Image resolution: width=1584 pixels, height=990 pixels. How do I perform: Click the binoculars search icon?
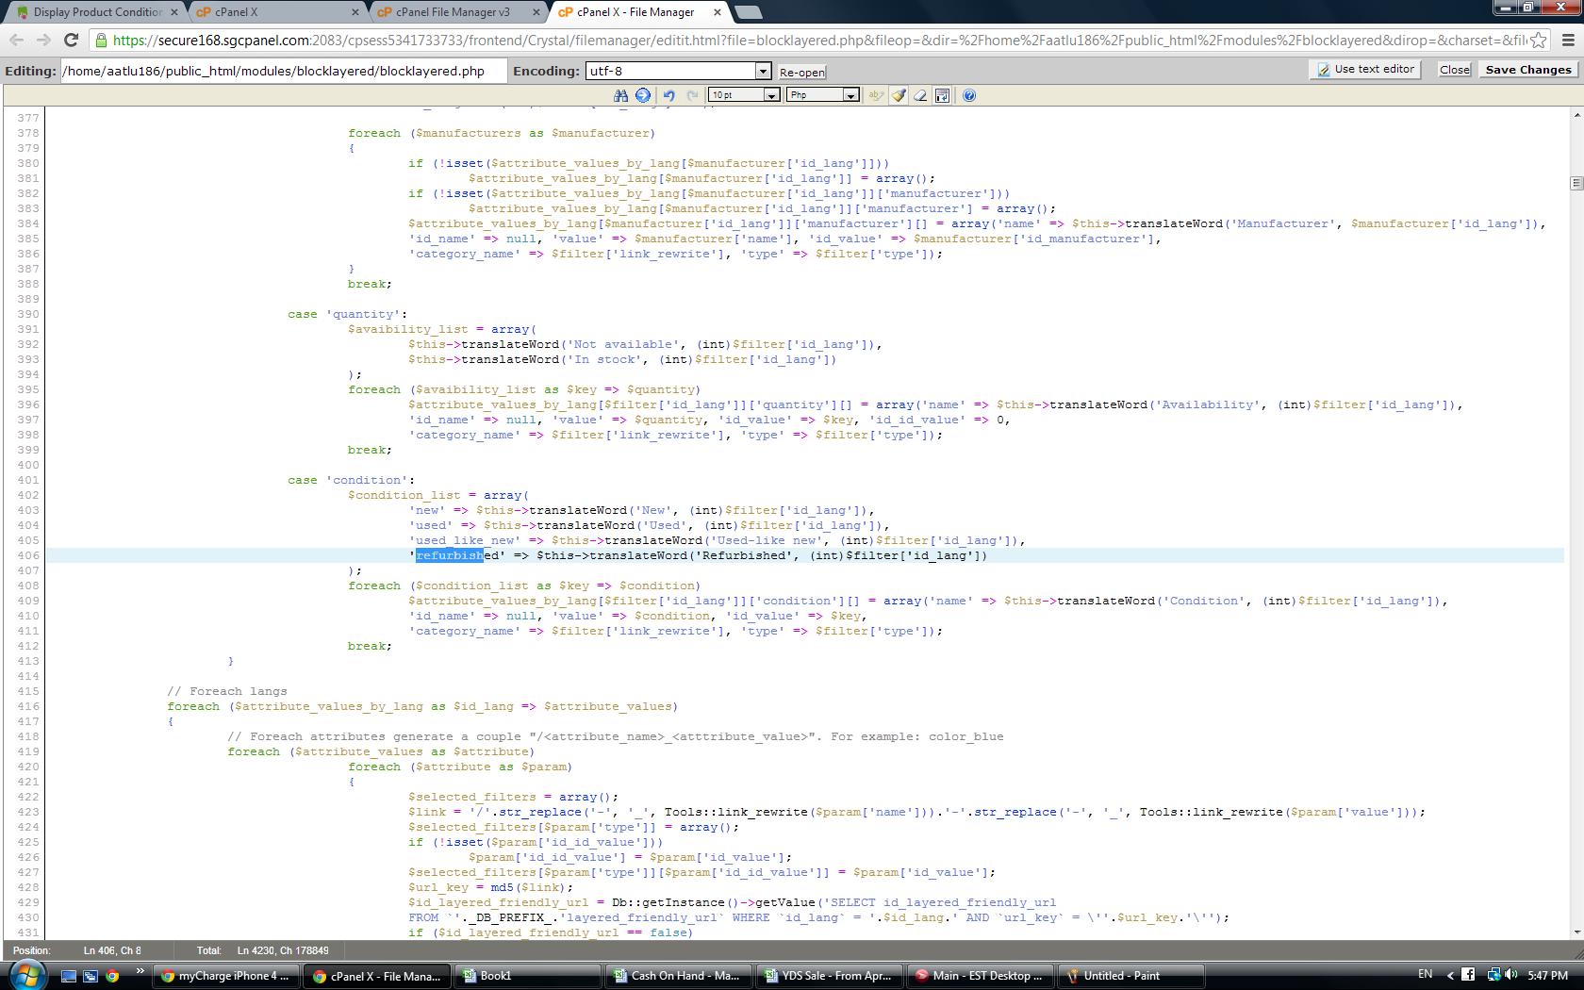click(620, 95)
